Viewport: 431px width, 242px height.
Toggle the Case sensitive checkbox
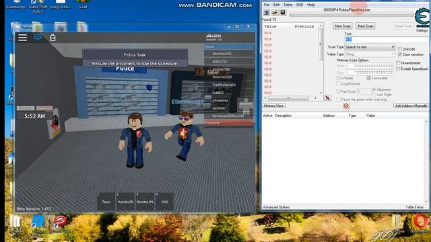399,54
